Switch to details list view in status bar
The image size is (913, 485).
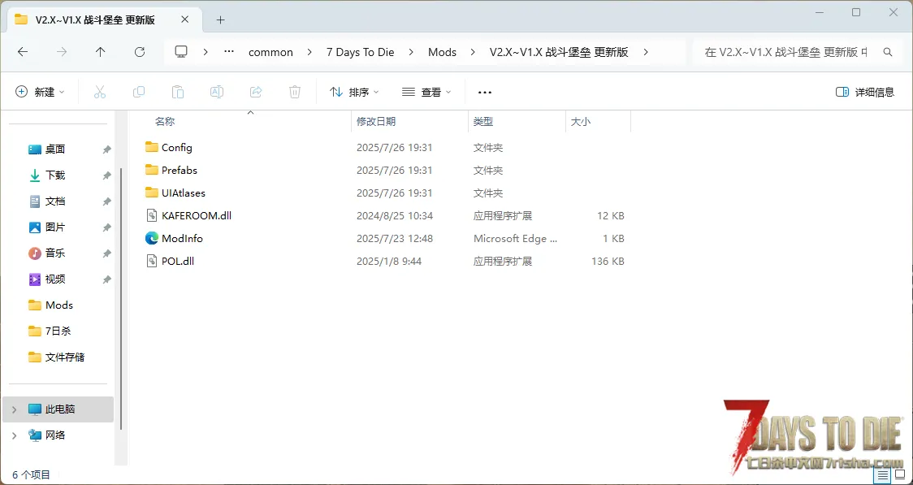[882, 474]
